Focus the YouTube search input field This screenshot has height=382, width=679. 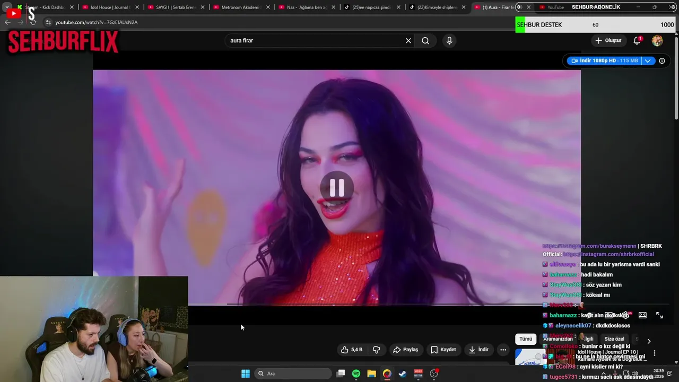[x=316, y=40]
